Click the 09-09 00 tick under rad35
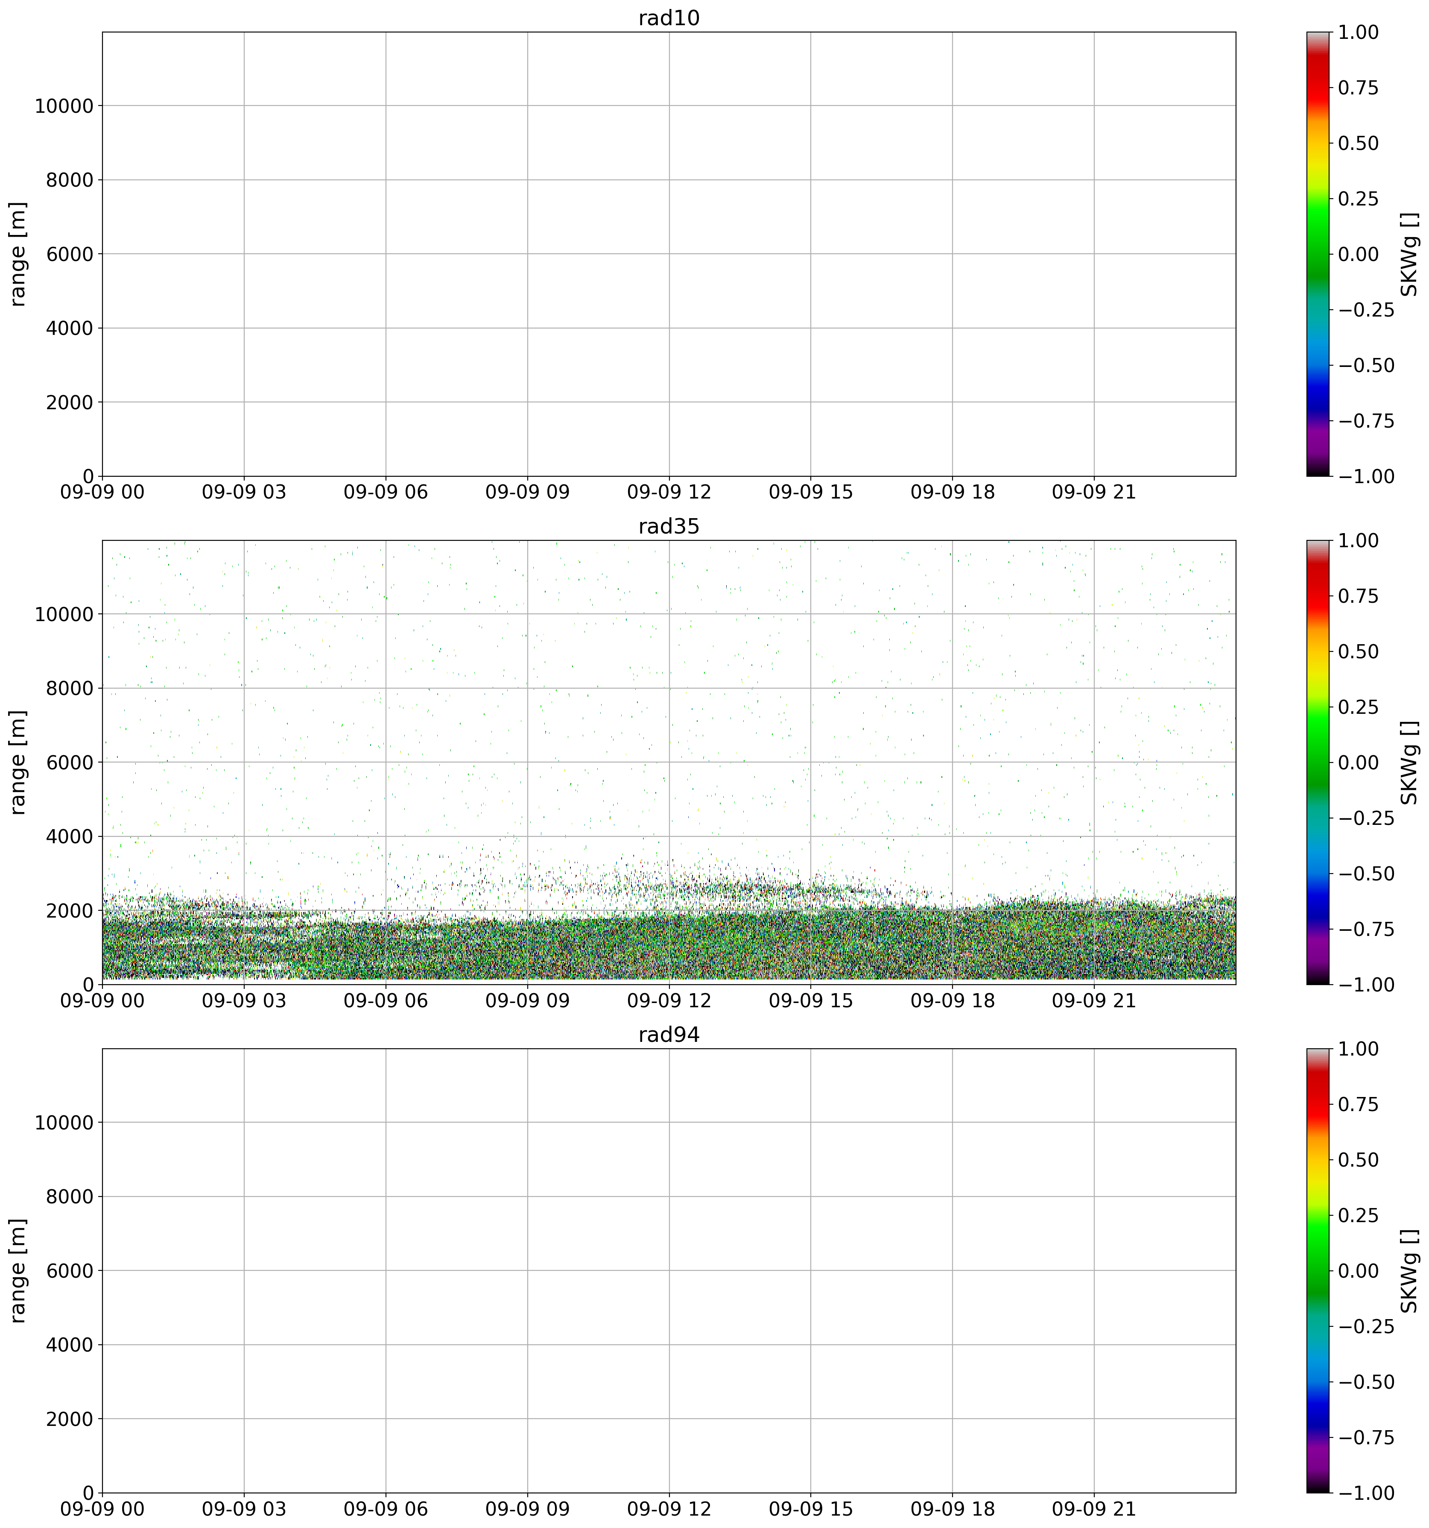The width and height of the screenshot is (1429, 1528). coord(102,1001)
